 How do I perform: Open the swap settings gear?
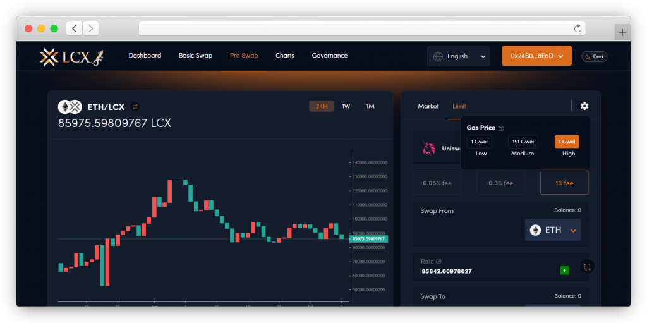point(584,106)
